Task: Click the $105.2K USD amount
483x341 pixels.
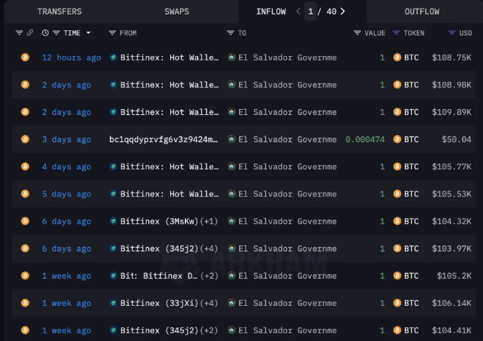Action: pos(454,276)
